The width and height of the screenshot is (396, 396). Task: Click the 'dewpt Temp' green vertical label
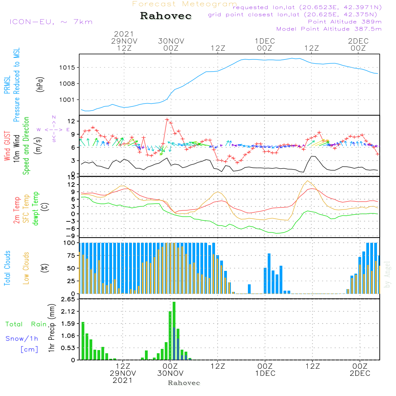tap(35, 208)
